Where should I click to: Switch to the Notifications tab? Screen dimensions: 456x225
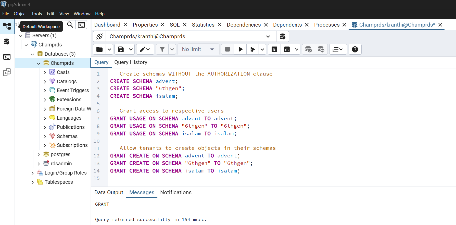176,193
